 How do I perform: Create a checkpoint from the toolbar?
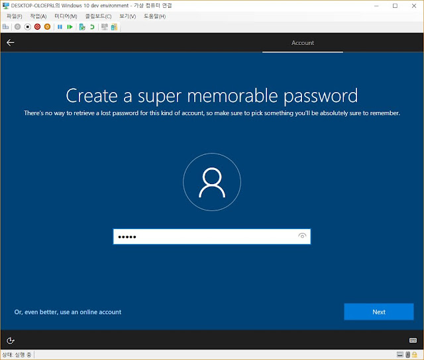point(82,26)
